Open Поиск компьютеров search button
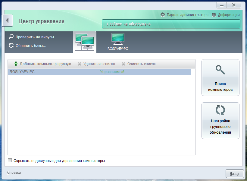The image size is (247, 181). tap(220, 78)
